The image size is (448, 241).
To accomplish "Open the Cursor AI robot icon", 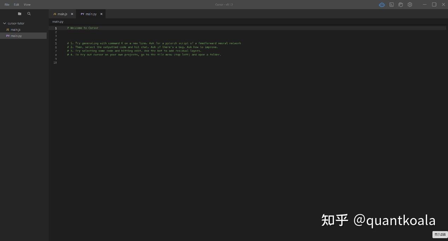I will (382, 4).
